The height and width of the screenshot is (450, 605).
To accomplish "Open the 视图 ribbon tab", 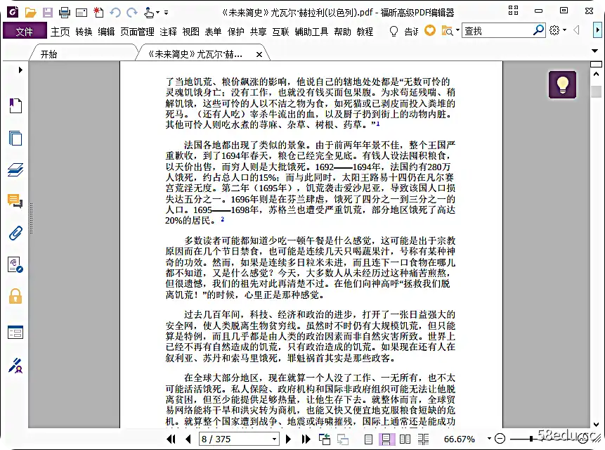I will (190, 32).
